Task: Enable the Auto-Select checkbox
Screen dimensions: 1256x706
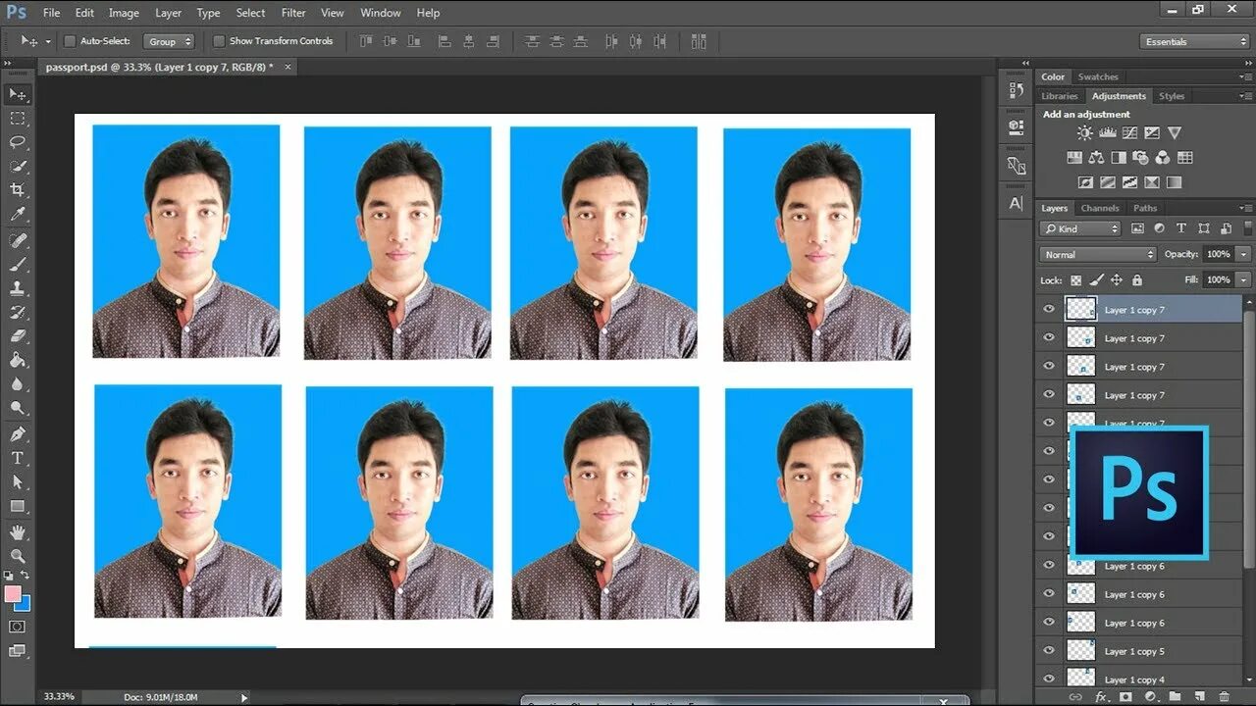Action: pyautogui.click(x=70, y=41)
